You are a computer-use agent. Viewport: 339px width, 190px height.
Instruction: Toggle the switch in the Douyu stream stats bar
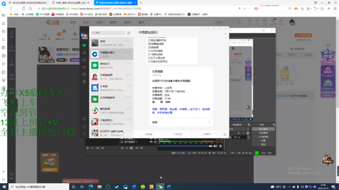60,34
